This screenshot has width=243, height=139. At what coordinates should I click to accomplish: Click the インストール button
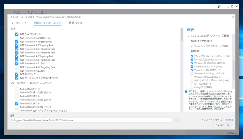pos(222,125)
